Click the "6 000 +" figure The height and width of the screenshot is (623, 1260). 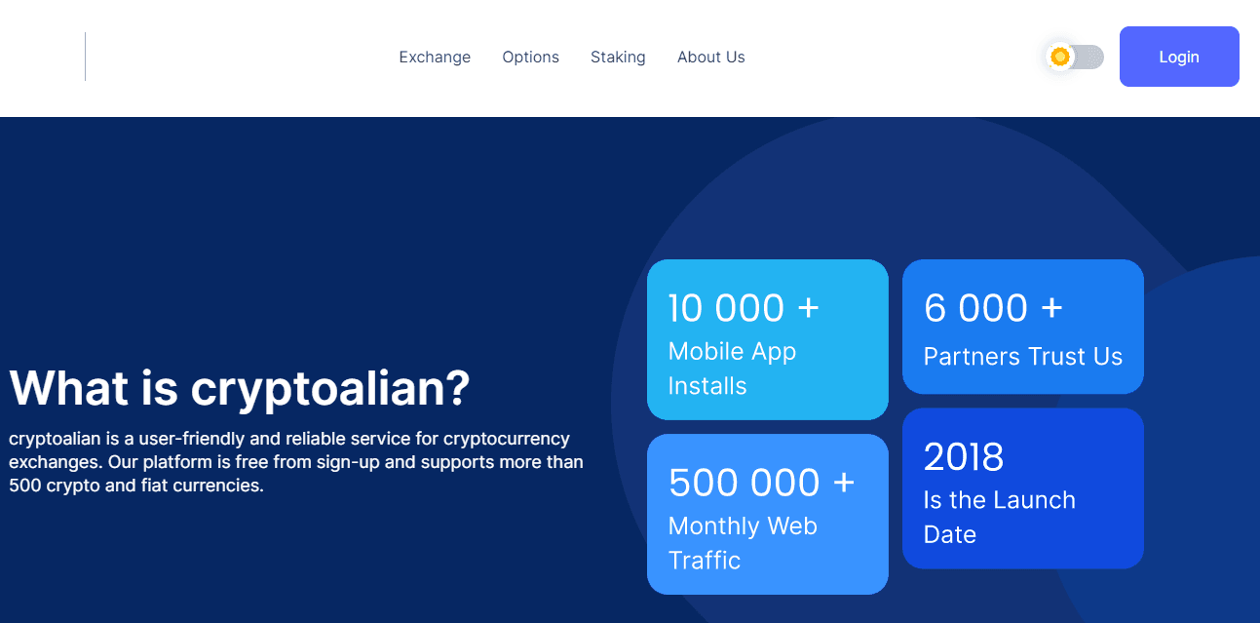click(x=992, y=308)
